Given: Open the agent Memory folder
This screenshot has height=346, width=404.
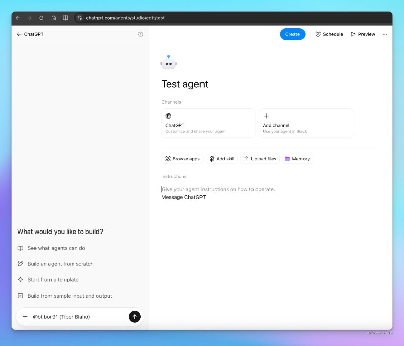Looking at the screenshot, I should click(297, 159).
